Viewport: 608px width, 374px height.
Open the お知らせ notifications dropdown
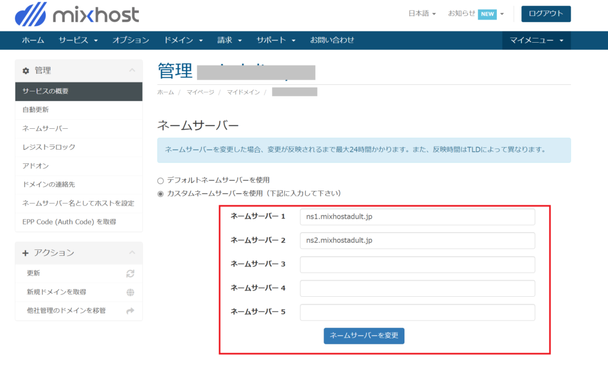(475, 14)
